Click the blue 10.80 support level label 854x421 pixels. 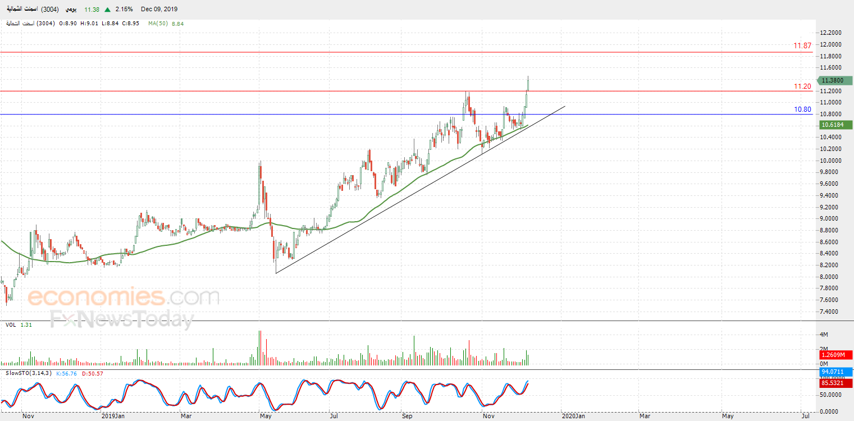(802, 109)
